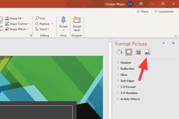Click the Share button
This screenshot has width=179, height=119.
(x=143, y=12)
